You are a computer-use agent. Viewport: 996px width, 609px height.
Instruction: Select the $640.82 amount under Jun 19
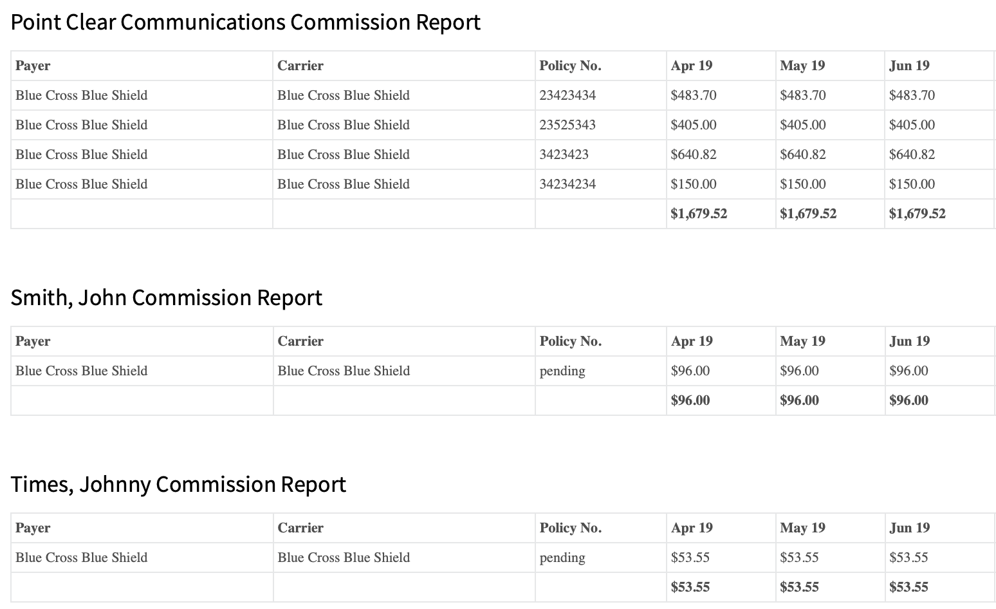pos(912,155)
